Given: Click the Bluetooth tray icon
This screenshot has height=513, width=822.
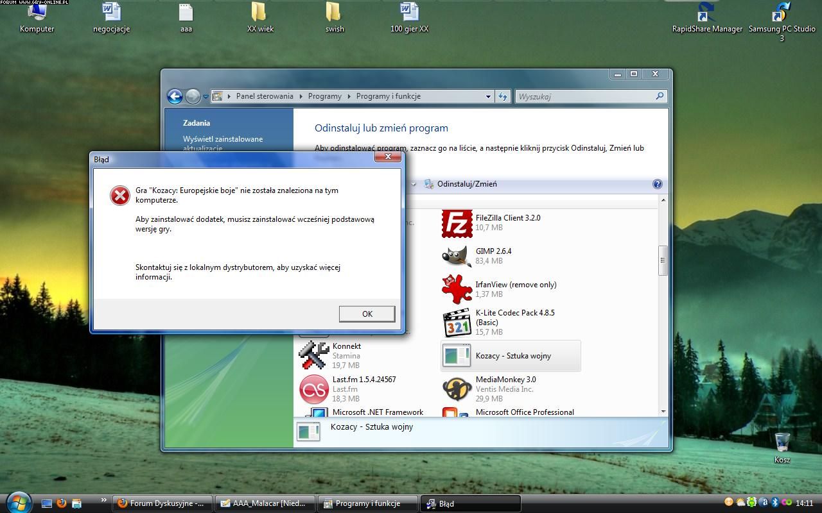Looking at the screenshot, I should pyautogui.click(x=774, y=503).
